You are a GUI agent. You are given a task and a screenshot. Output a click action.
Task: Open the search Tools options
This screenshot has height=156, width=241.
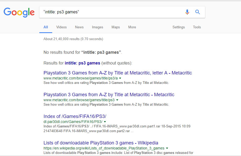(197, 27)
